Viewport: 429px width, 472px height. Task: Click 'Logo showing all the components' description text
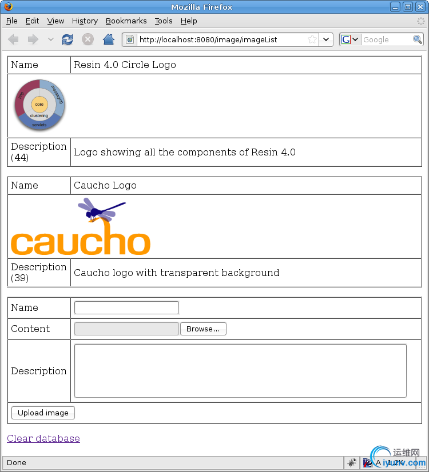pyautogui.click(x=185, y=152)
